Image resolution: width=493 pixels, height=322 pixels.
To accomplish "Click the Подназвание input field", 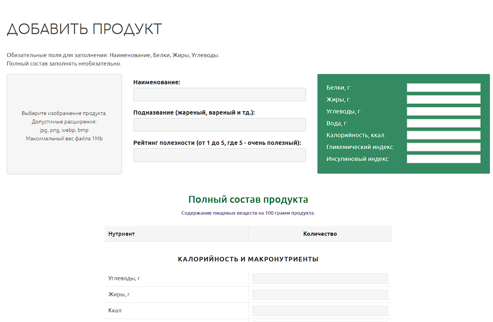I will [x=219, y=125].
